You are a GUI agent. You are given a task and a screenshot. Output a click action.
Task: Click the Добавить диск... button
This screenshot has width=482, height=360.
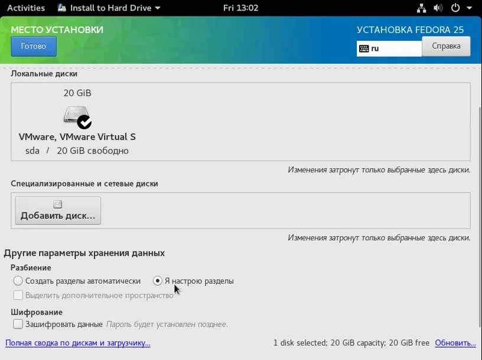[x=58, y=211]
